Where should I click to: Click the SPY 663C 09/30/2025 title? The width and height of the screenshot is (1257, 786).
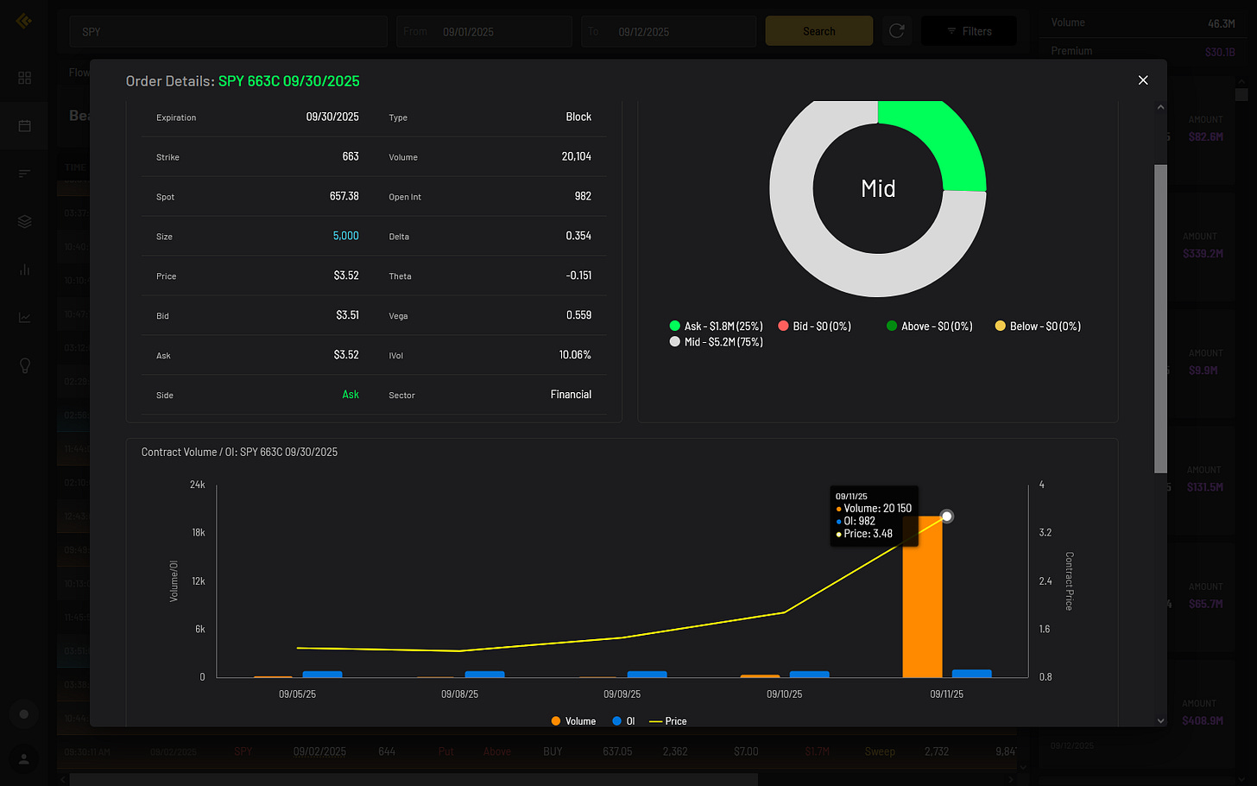[288, 81]
